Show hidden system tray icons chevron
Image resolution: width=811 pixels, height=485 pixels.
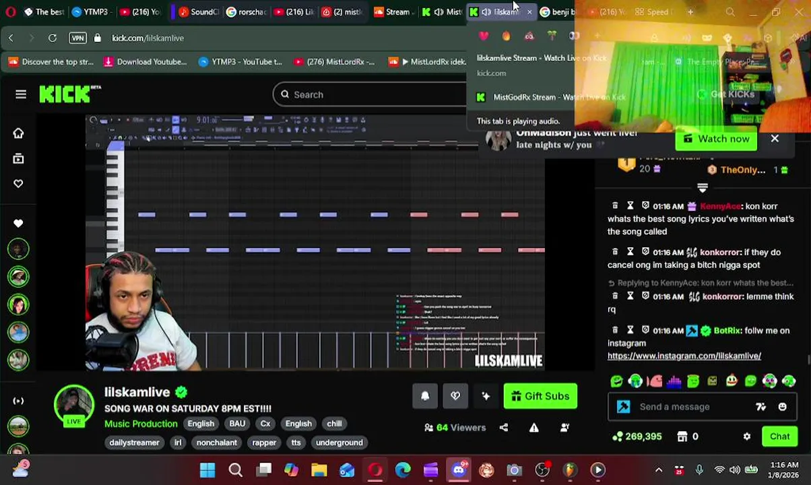point(659,470)
